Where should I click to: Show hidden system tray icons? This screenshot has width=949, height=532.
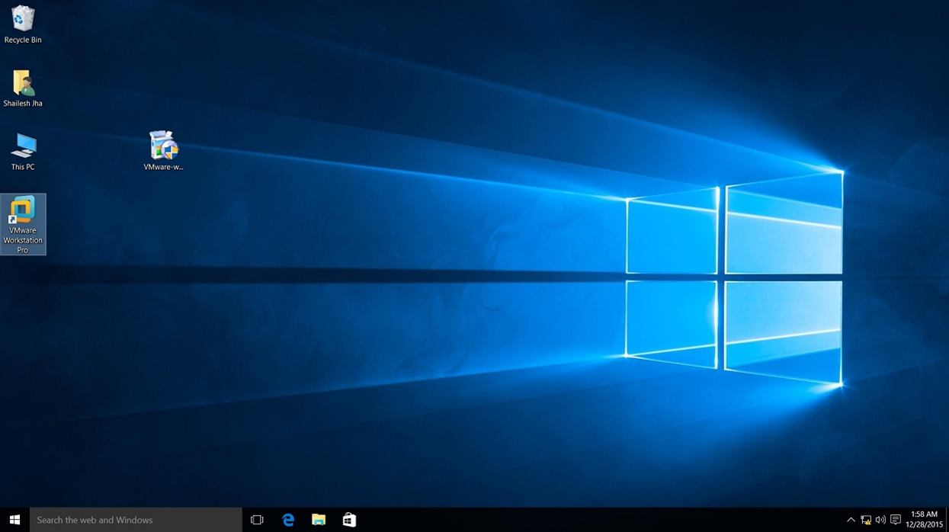pos(851,519)
